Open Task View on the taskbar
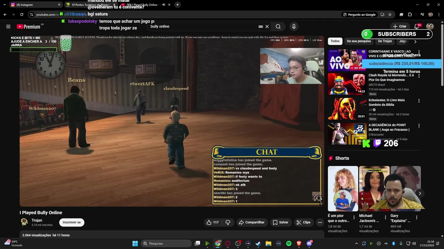The width and height of the screenshot is (444, 249). 197,243
